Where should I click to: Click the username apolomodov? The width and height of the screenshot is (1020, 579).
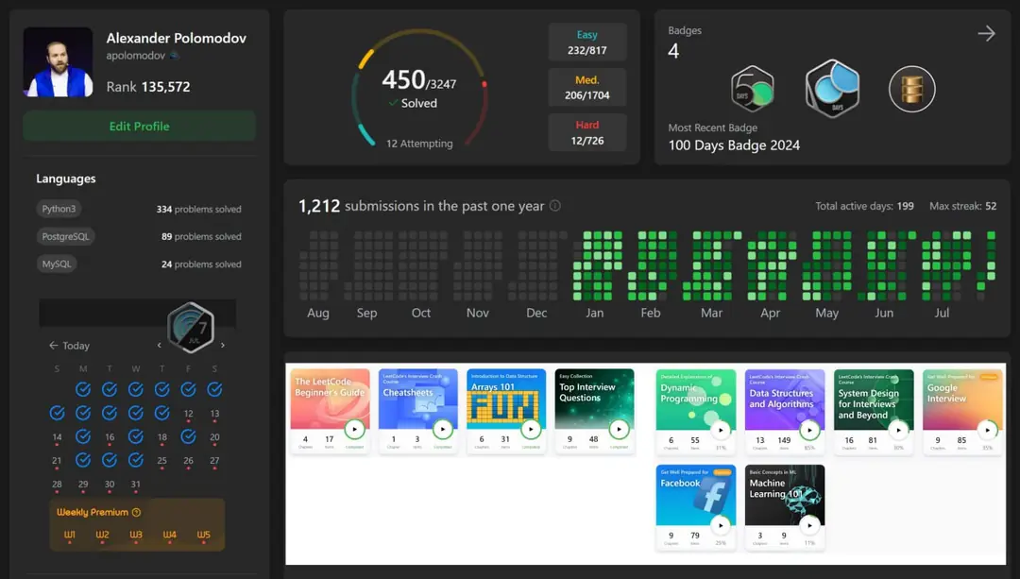pyautogui.click(x=136, y=56)
